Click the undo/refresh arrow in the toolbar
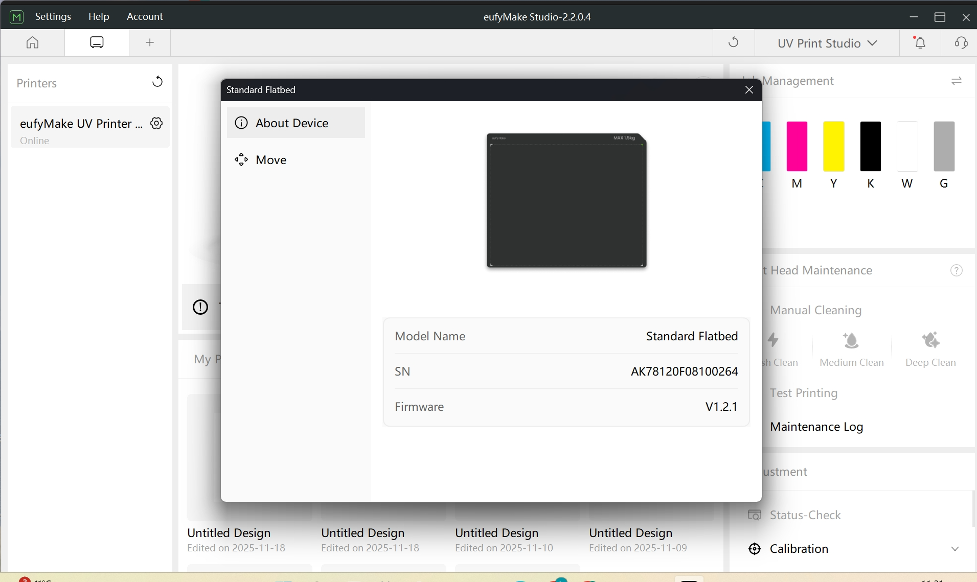This screenshot has height=582, width=977. [733, 42]
